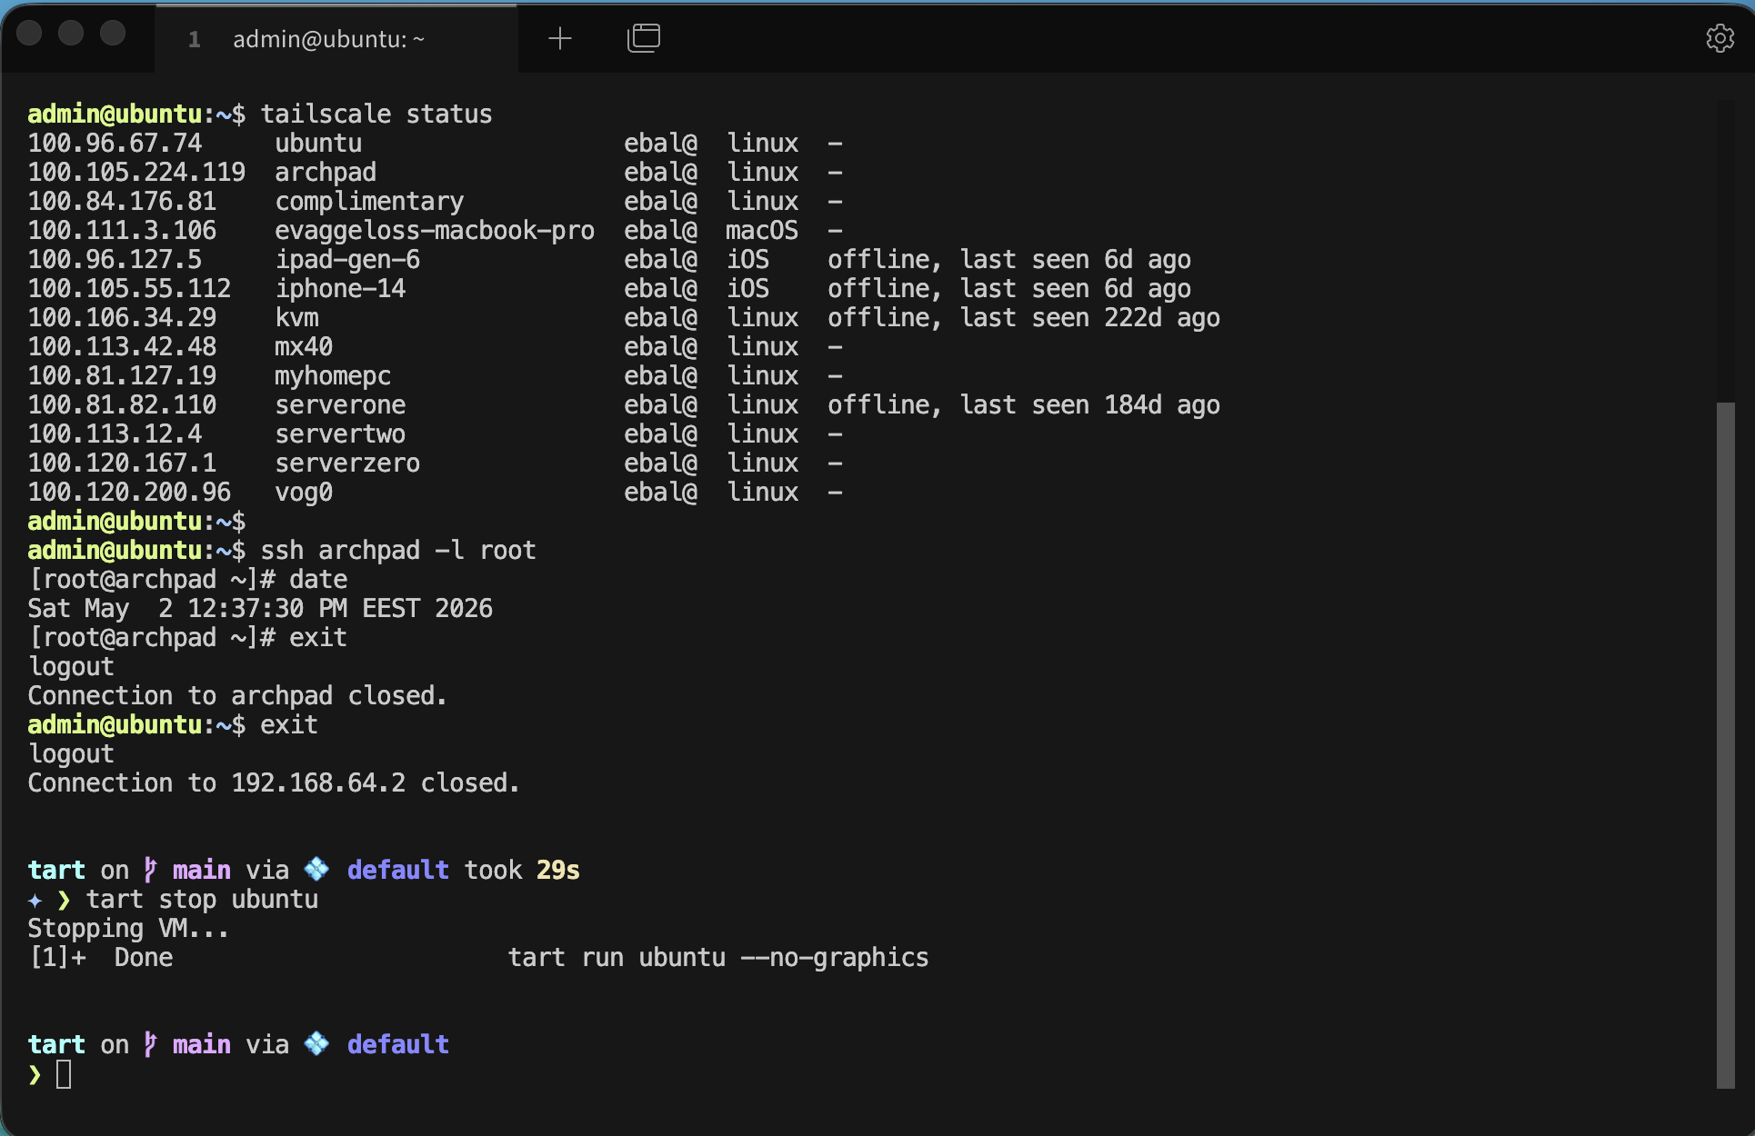The width and height of the screenshot is (1755, 1136).
Task: Click IP address 100.105.224.119
Action: tap(137, 173)
